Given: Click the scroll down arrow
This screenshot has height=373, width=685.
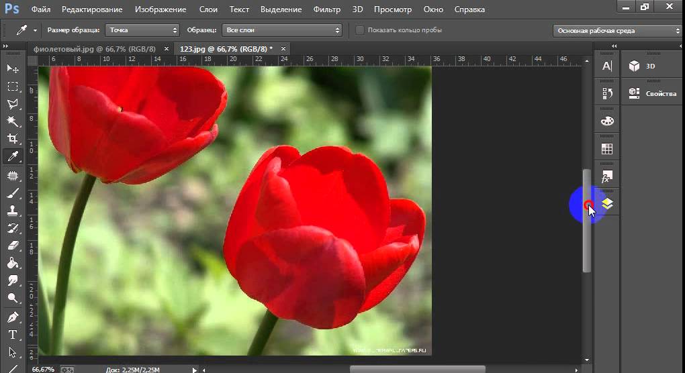Looking at the screenshot, I should point(587,360).
